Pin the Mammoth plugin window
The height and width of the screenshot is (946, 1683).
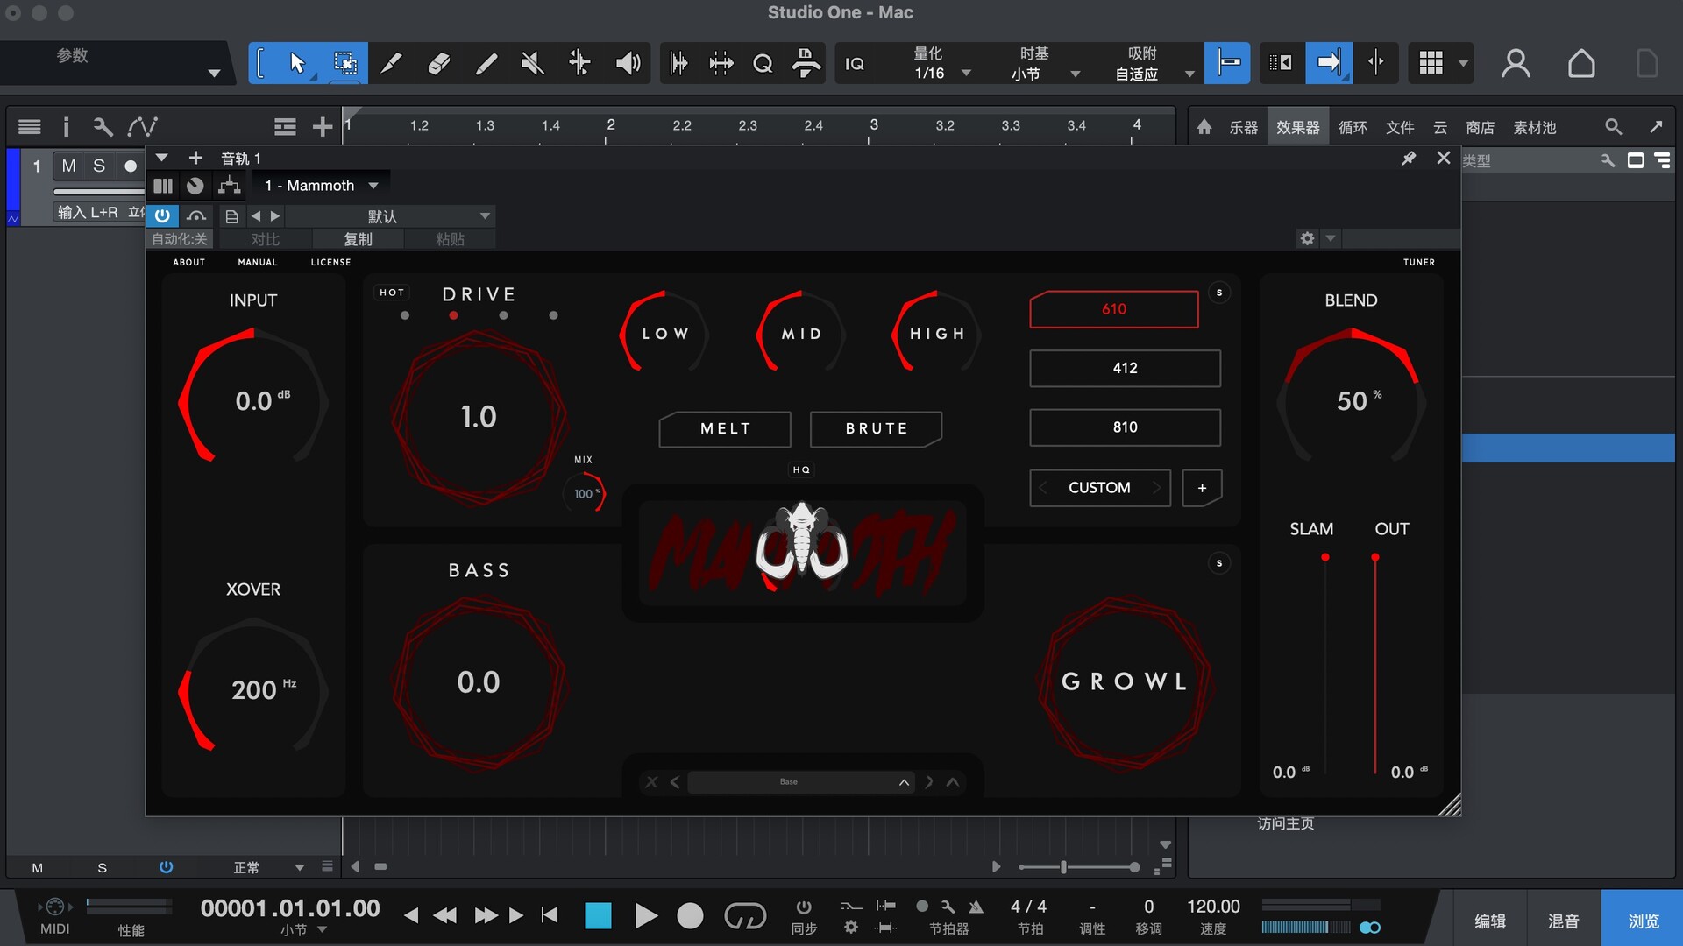coord(1409,159)
